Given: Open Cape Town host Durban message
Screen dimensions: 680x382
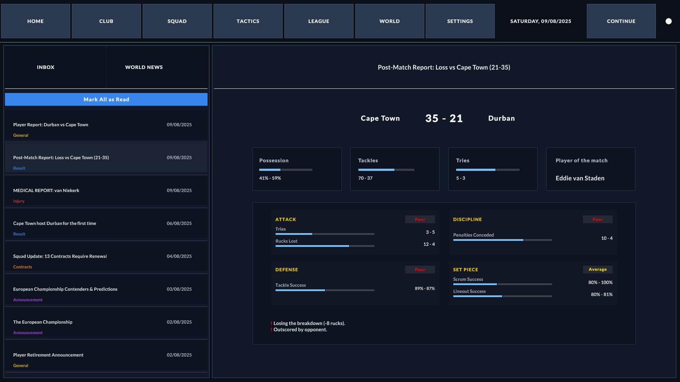Looking at the screenshot, I should point(106,224).
